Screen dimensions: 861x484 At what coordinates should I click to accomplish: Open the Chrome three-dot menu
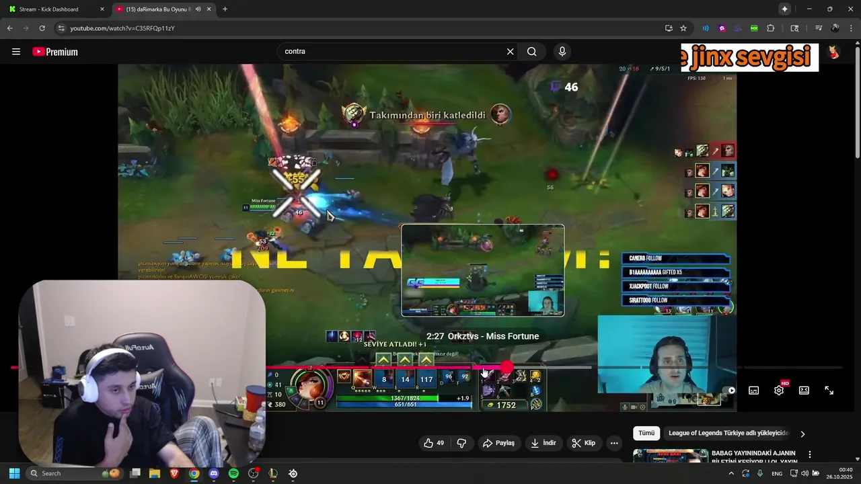(x=851, y=28)
